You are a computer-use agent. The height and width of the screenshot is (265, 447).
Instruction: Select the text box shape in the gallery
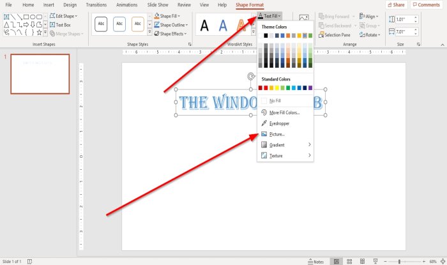[x=6, y=17]
